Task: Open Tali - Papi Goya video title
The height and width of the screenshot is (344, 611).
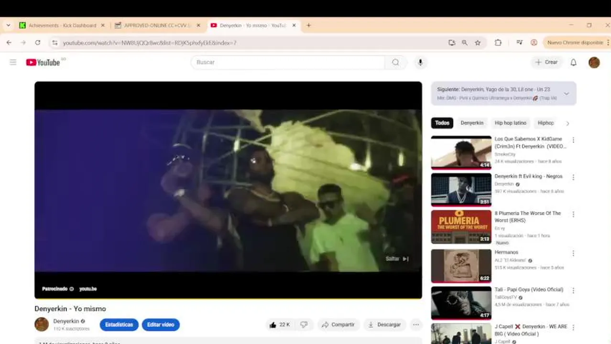Action: pos(529,290)
